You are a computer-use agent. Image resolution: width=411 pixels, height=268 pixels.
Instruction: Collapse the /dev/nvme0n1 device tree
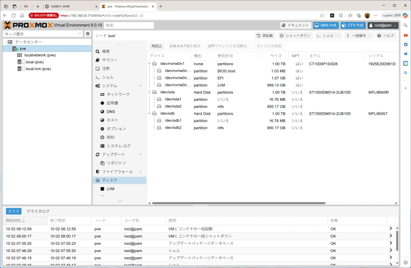tap(150, 64)
